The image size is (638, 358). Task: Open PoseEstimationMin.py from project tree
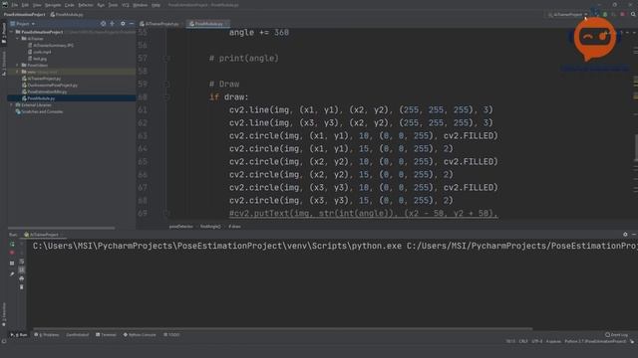pyautogui.click(x=44, y=91)
